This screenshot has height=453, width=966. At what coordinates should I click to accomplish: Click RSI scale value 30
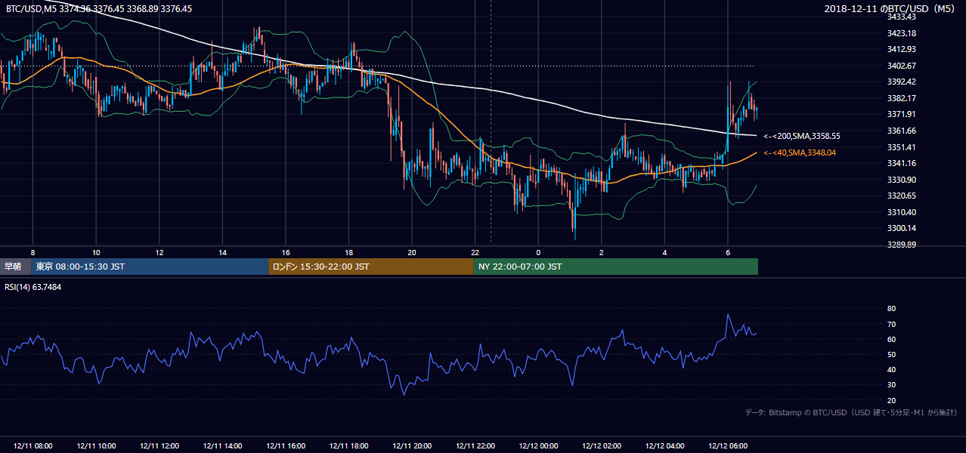point(891,385)
